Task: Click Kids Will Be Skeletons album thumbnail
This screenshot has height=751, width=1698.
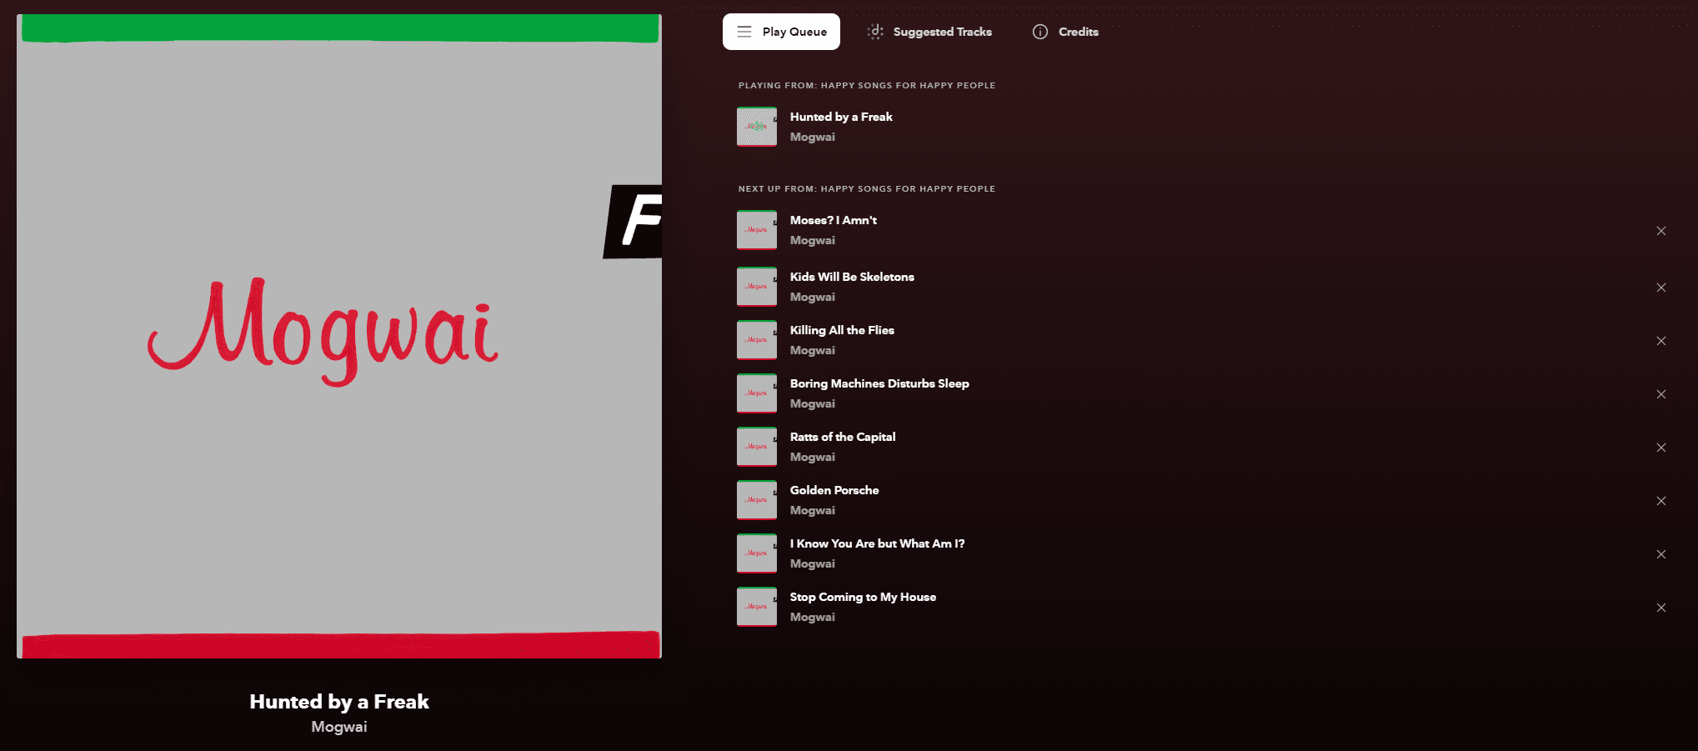Action: point(757,287)
